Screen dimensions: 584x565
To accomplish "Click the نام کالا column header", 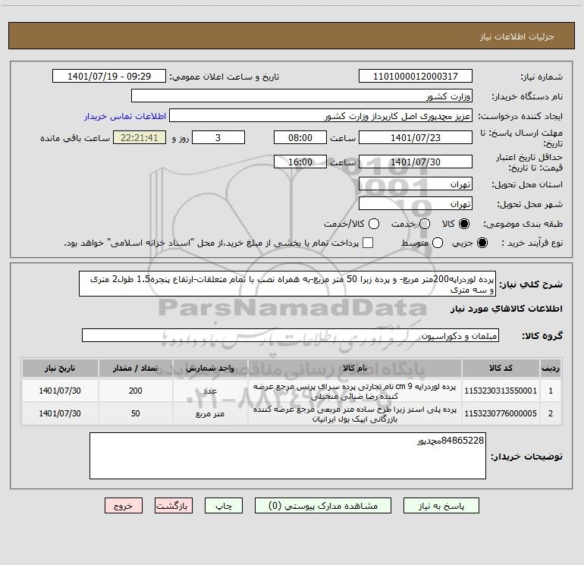I will pyautogui.click(x=355, y=368).
